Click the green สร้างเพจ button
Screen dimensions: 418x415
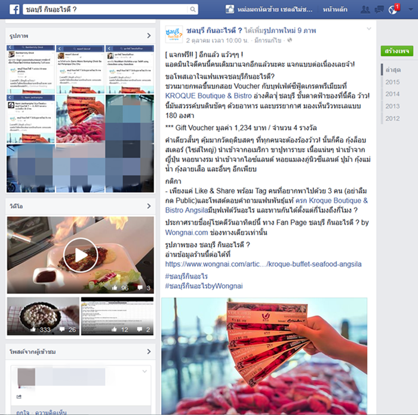(x=397, y=51)
